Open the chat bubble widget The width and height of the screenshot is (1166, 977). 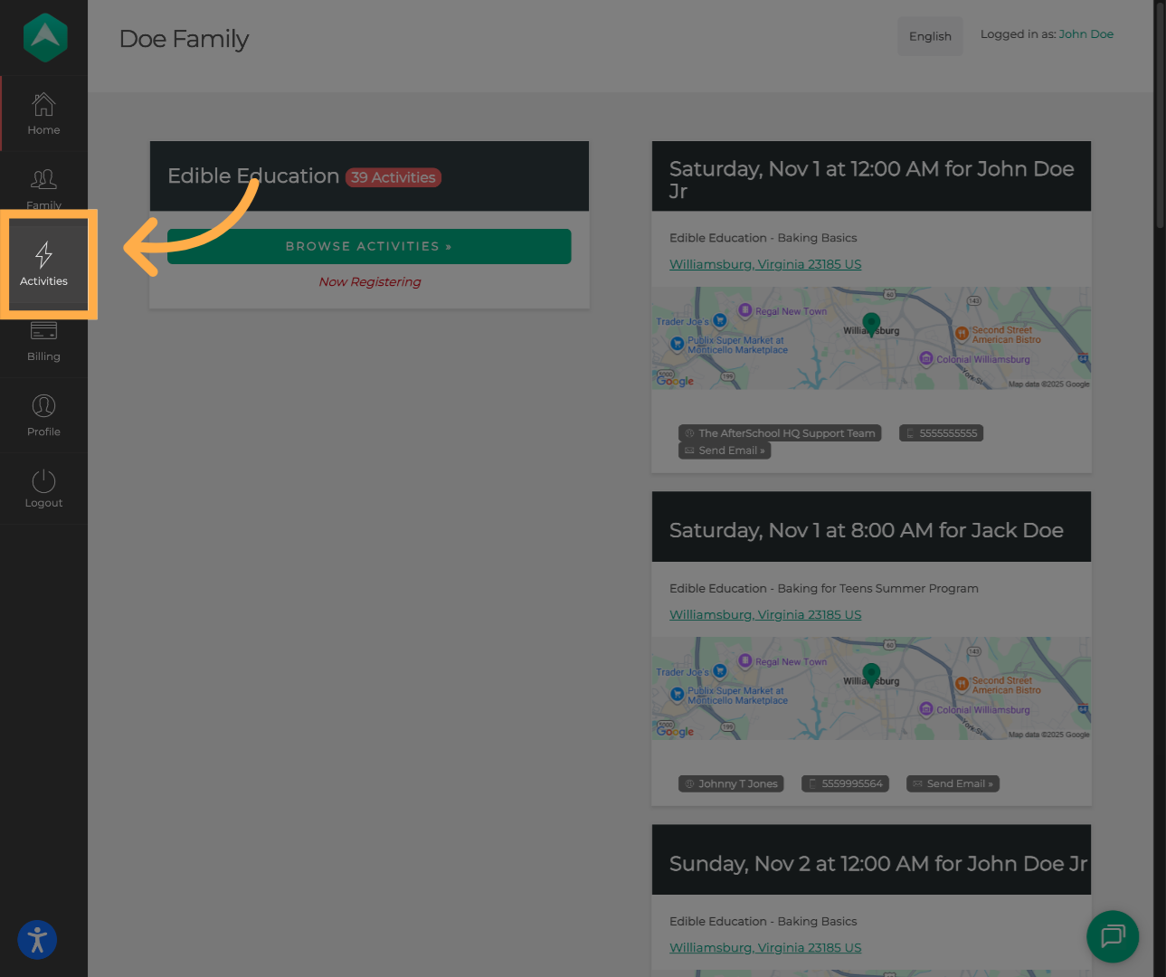pyautogui.click(x=1112, y=936)
